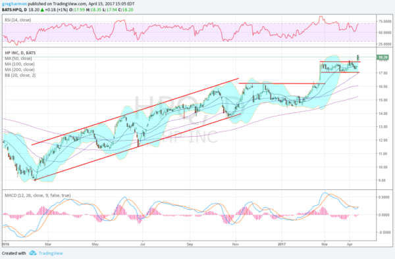Click the 2017 date axis label
The image size is (395, 259).
pos(282,244)
